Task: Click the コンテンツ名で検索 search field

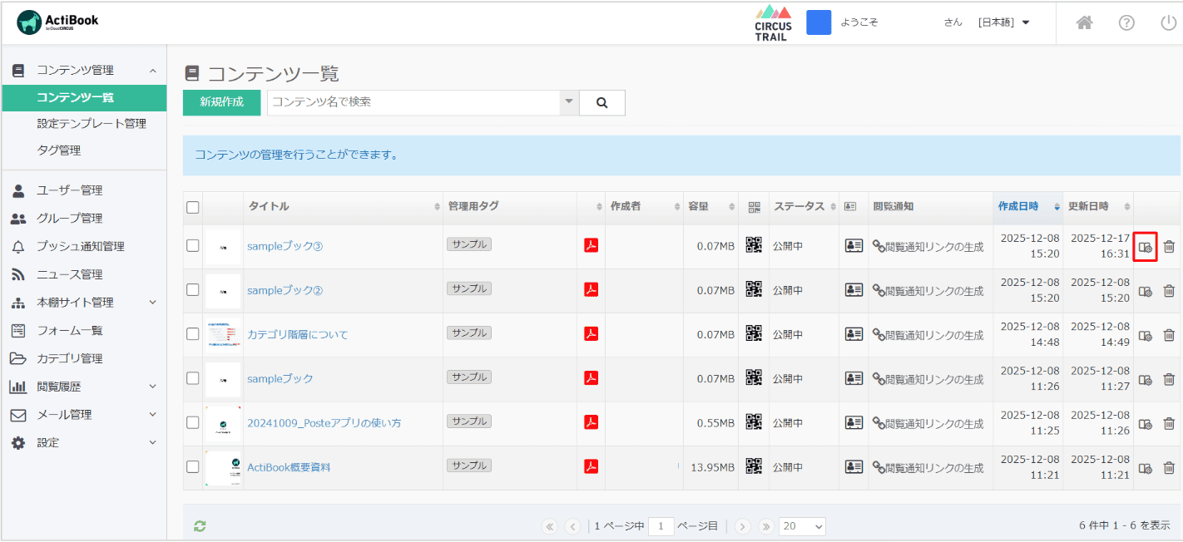Action: tap(413, 102)
